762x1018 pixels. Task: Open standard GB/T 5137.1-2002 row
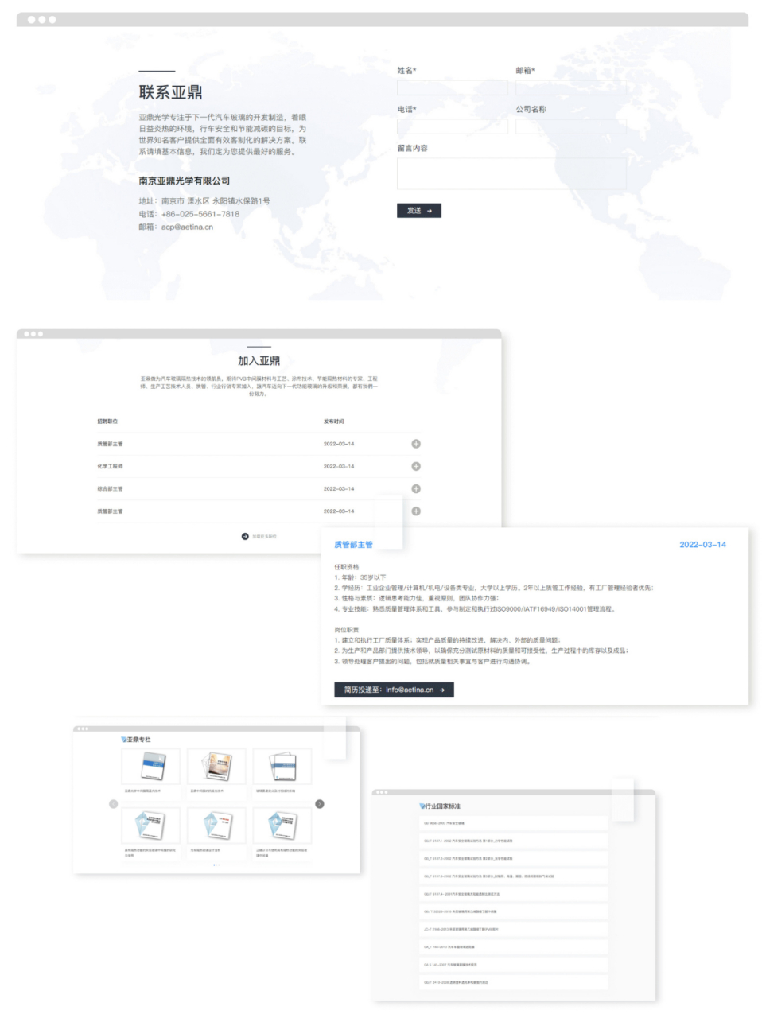513,841
